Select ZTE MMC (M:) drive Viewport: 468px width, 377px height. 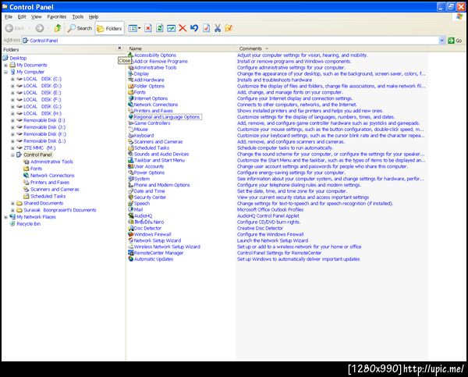coord(40,148)
